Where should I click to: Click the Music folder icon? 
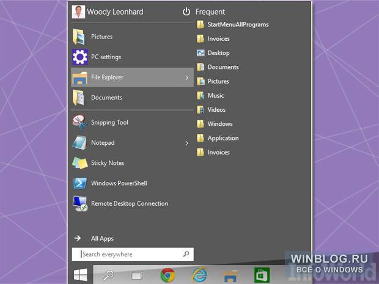(200, 95)
